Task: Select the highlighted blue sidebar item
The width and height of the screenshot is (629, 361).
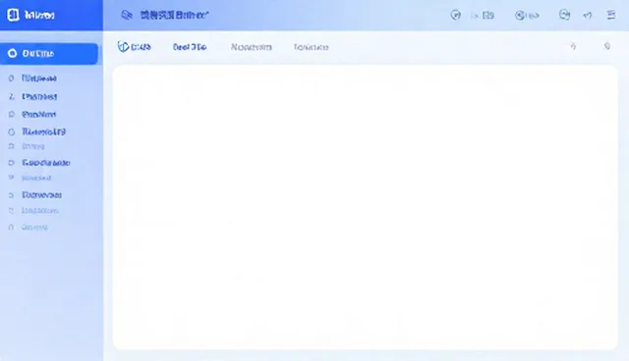Action: [x=49, y=54]
